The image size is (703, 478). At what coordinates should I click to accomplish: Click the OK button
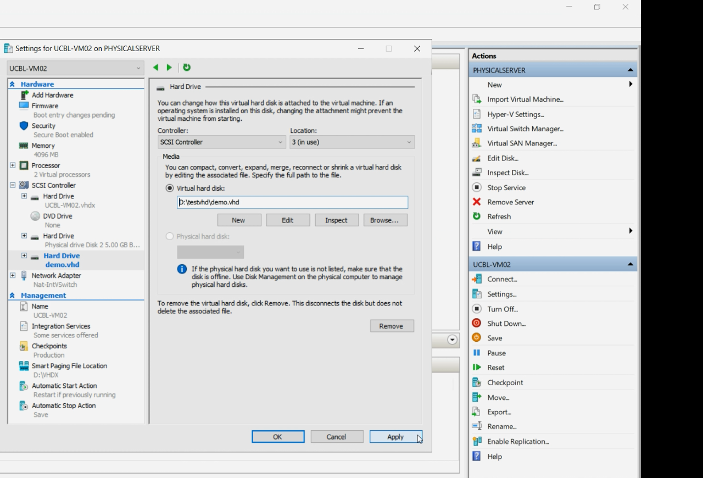278,437
